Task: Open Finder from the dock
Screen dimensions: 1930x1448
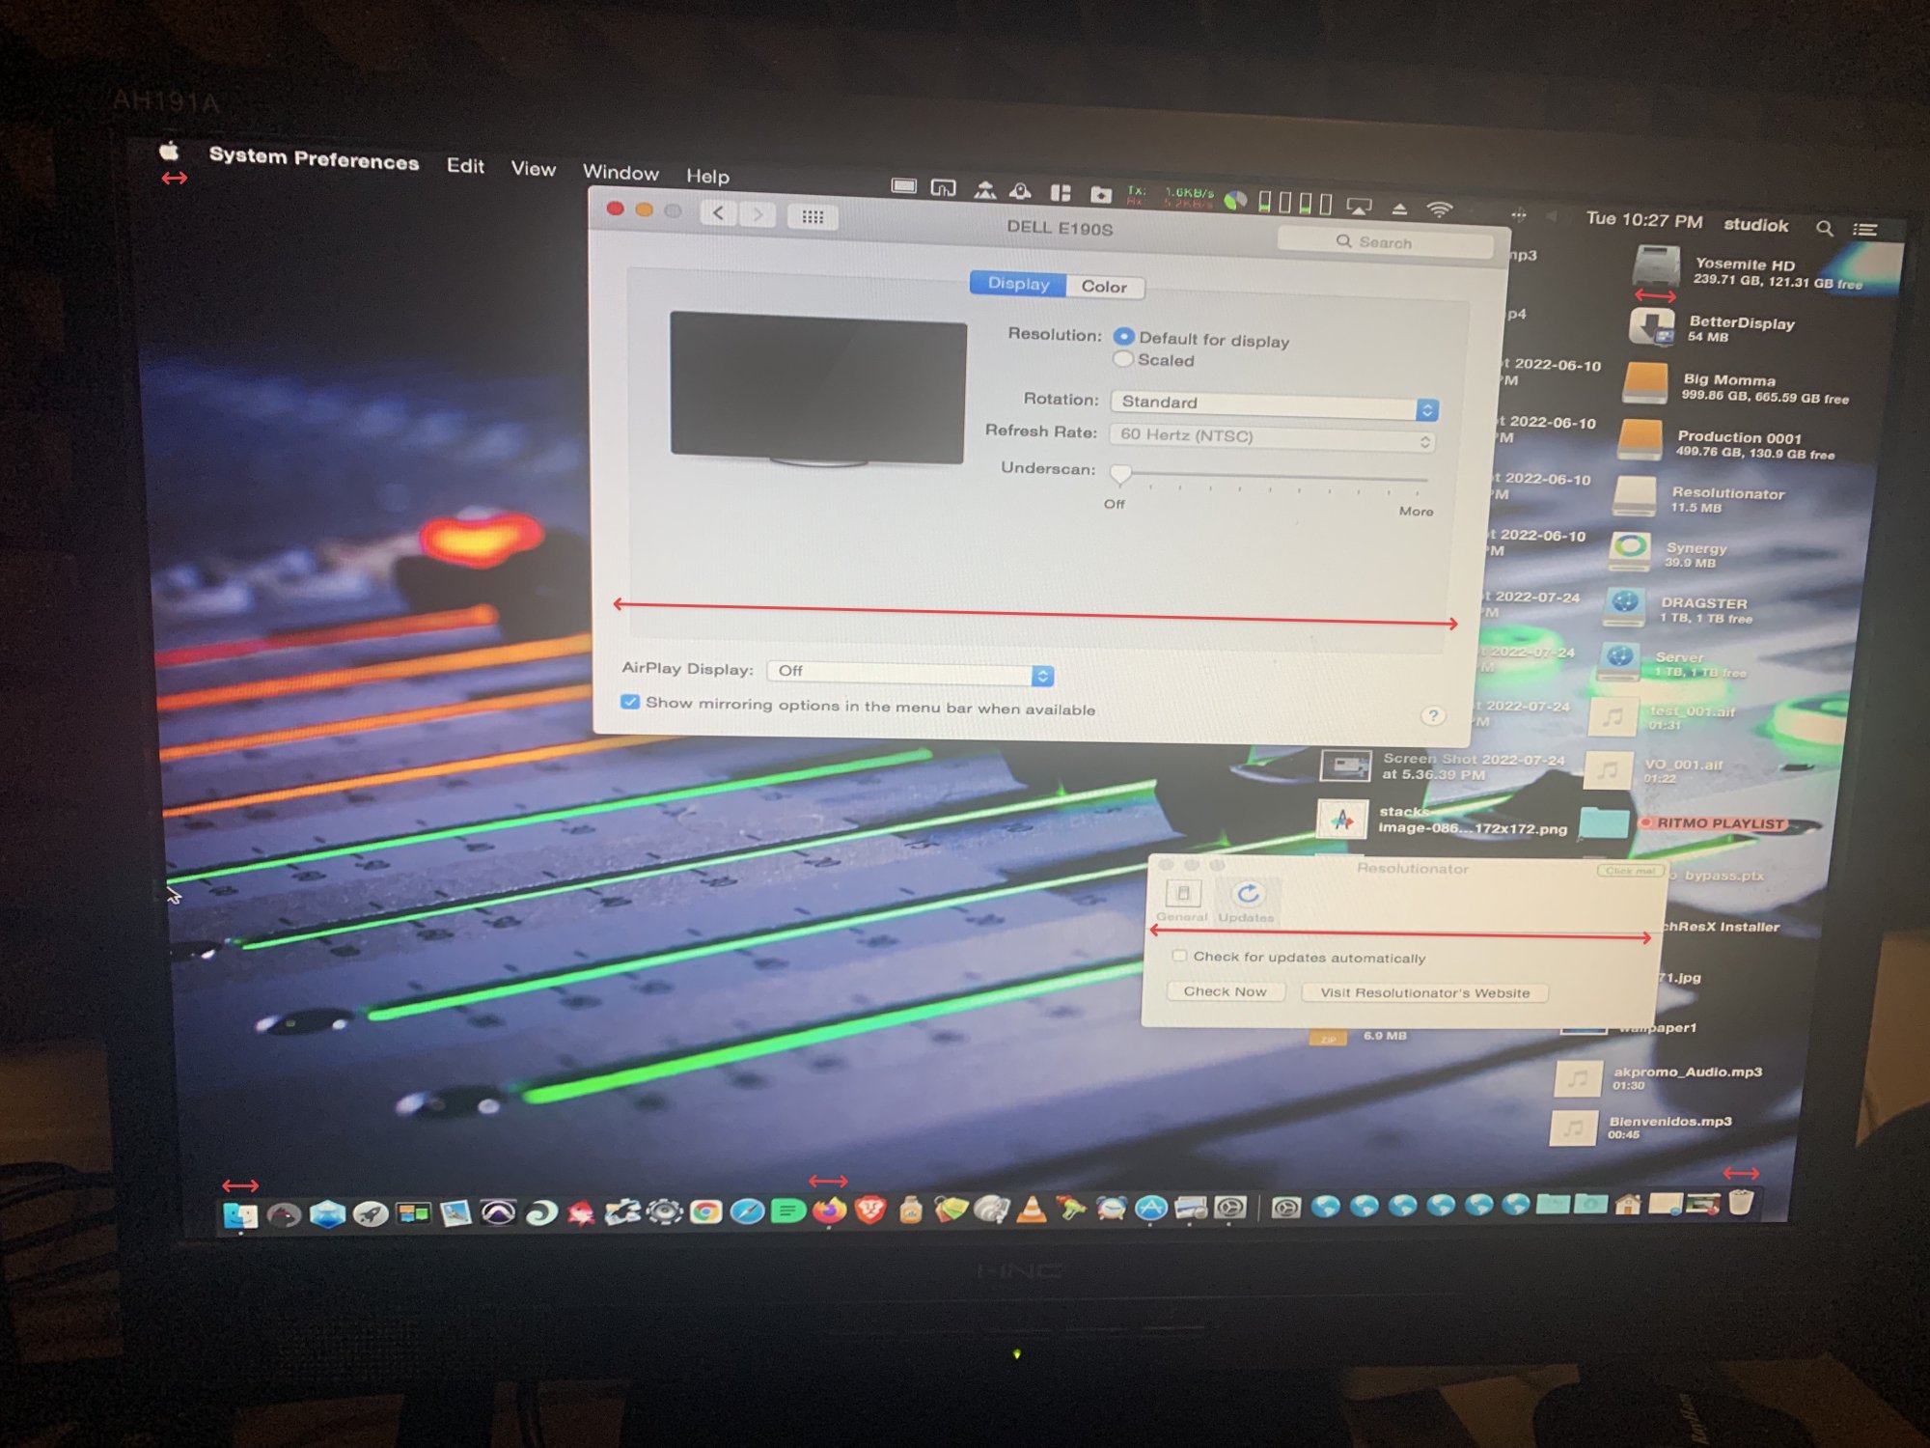Action: 239,1214
